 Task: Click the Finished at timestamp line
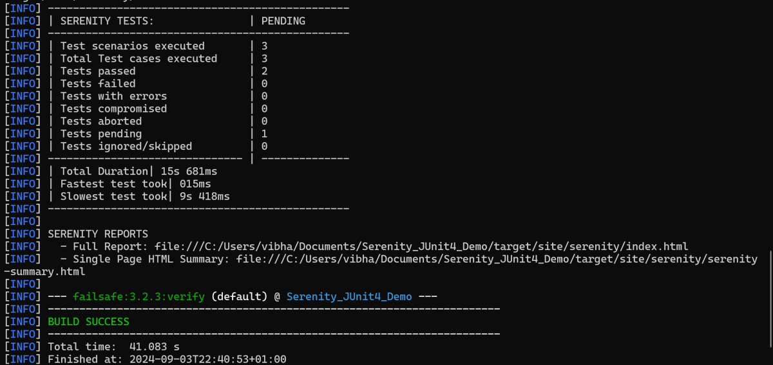(167, 359)
